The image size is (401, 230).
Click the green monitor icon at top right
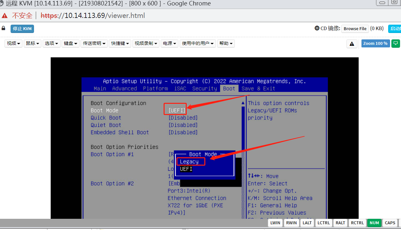point(396,44)
